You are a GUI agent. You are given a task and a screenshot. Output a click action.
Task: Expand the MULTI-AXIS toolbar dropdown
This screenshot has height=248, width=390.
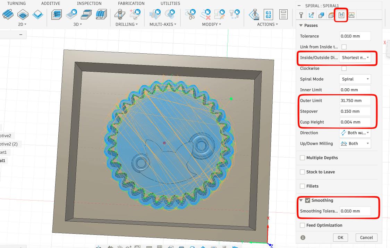click(163, 24)
